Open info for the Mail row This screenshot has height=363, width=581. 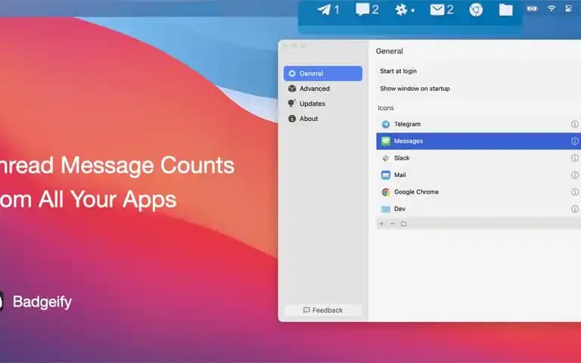tap(574, 175)
